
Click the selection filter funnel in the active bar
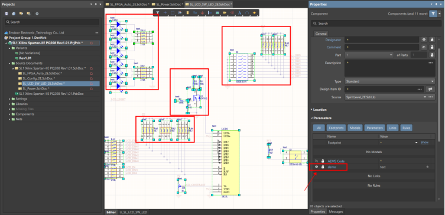[158, 13]
